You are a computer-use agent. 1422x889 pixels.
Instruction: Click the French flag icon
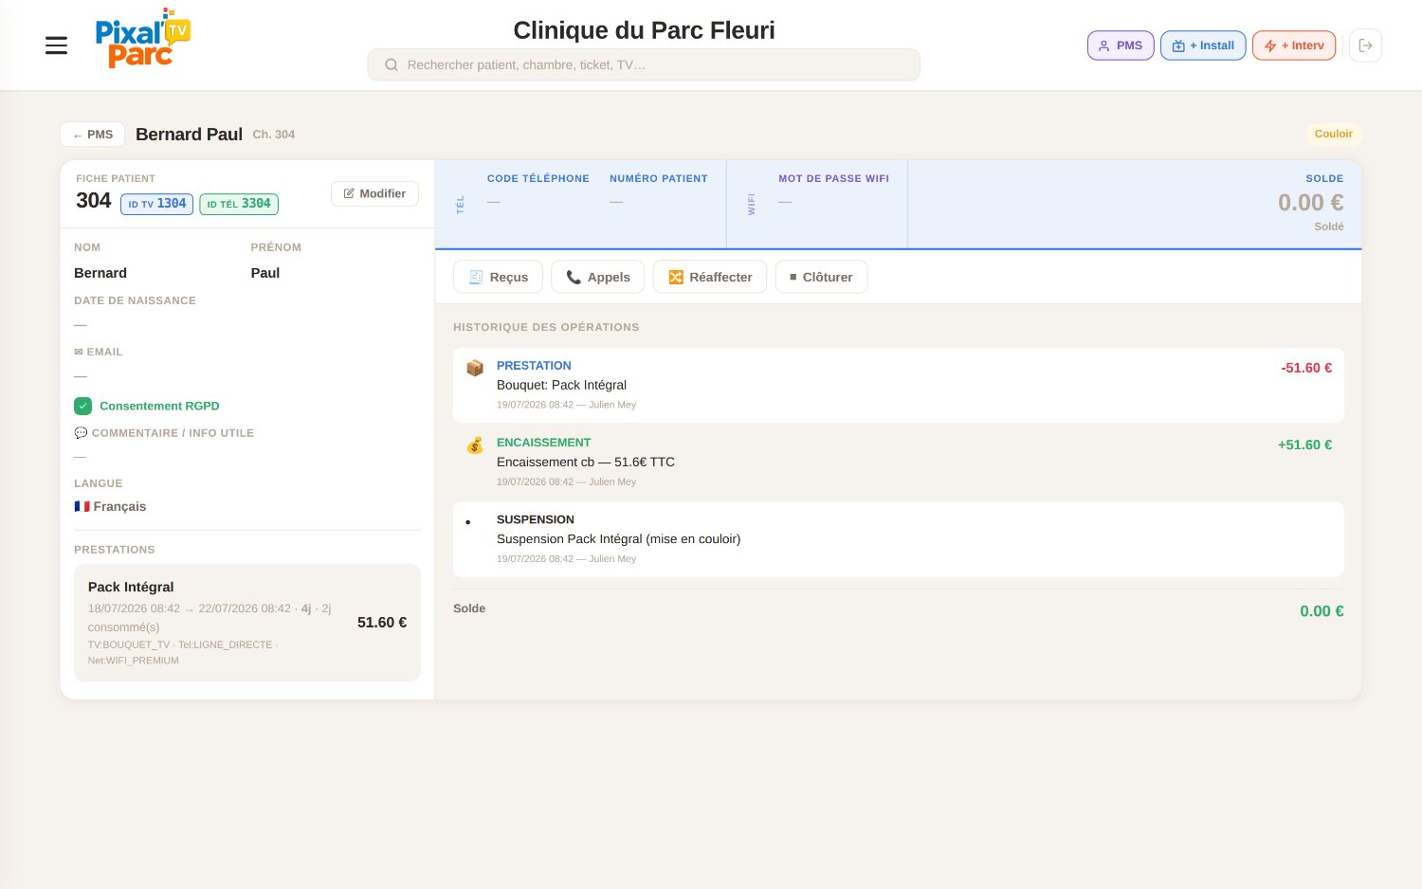click(82, 506)
